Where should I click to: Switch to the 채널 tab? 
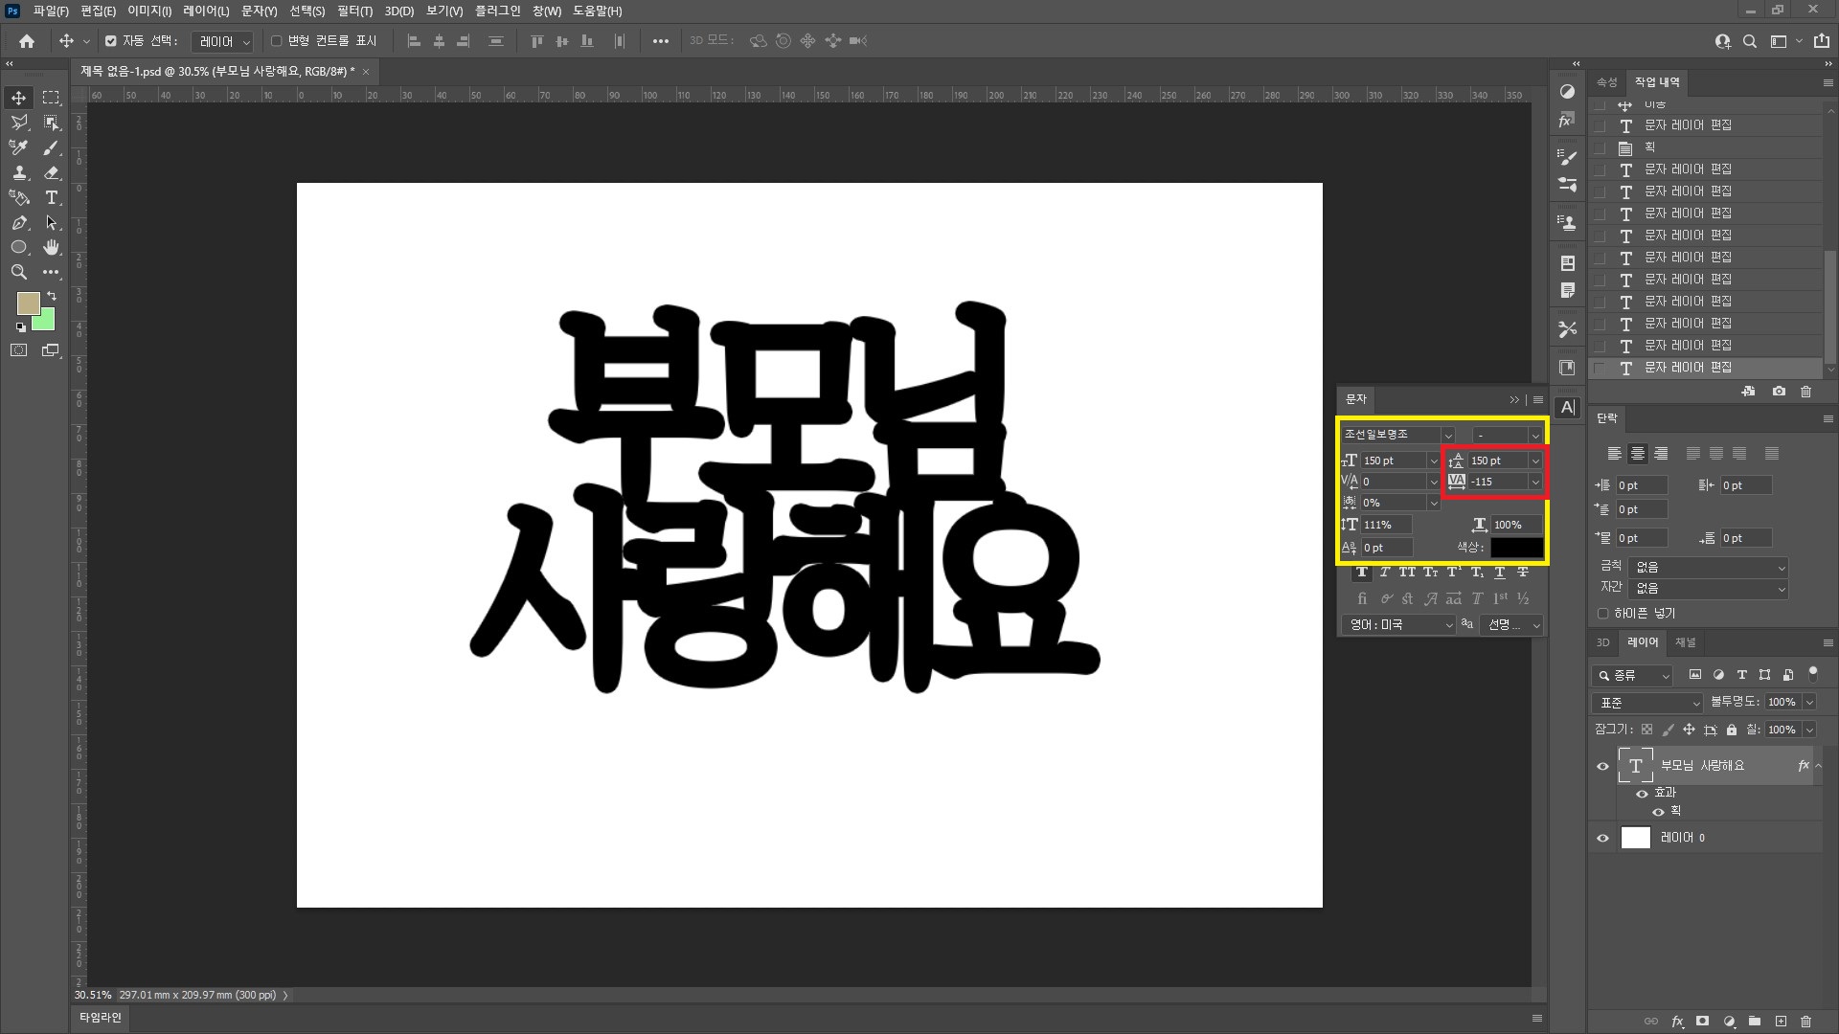[1686, 642]
